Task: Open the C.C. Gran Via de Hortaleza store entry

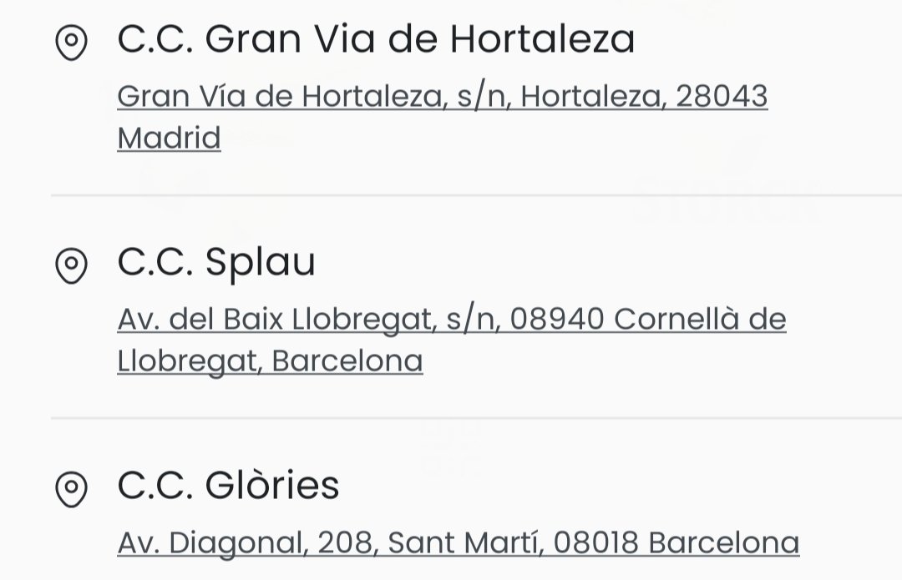Action: tap(376, 39)
